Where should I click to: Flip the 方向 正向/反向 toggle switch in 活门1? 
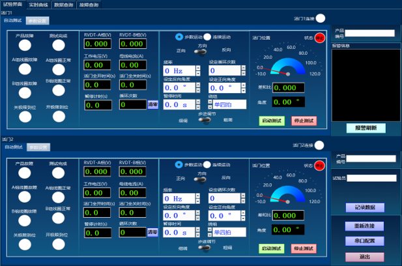(201, 52)
